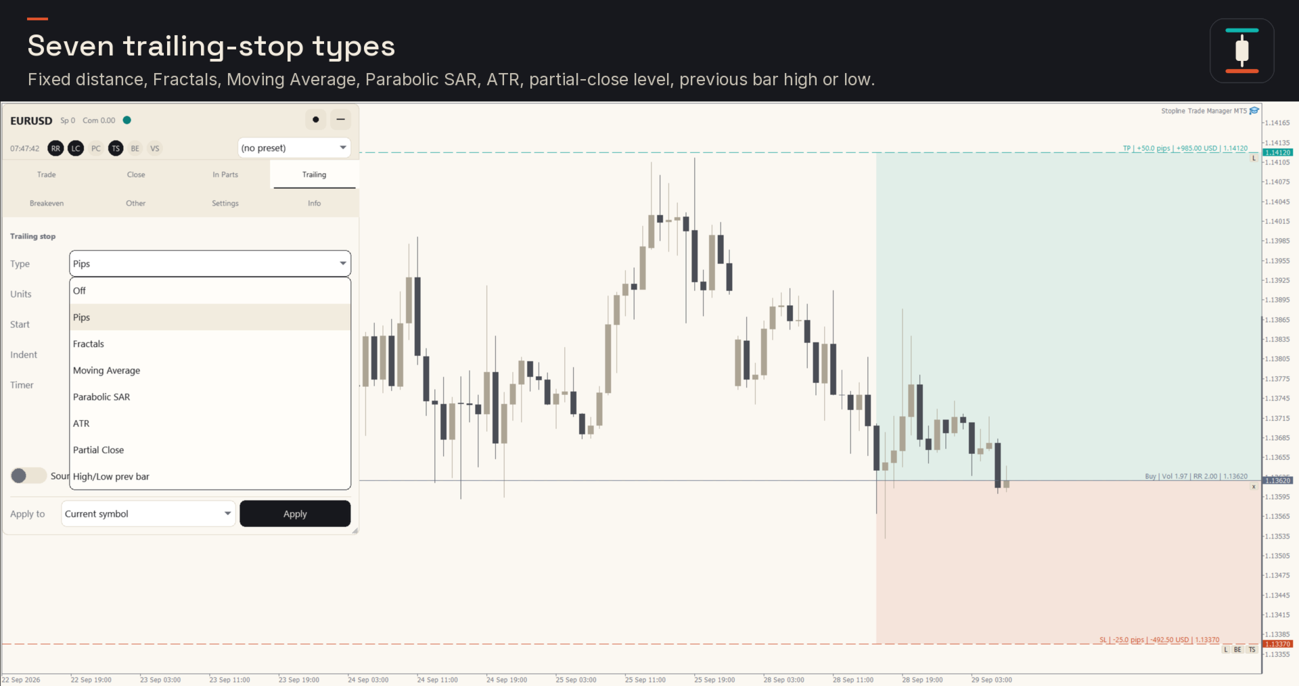
Task: Click the LC round badge icon
Action: click(x=76, y=148)
